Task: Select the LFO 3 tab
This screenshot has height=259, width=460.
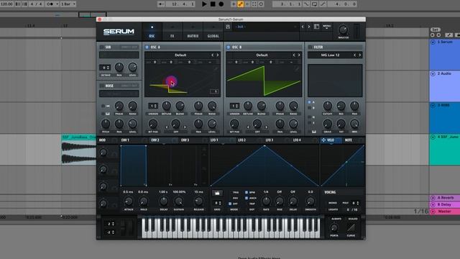Action: (x=270, y=140)
